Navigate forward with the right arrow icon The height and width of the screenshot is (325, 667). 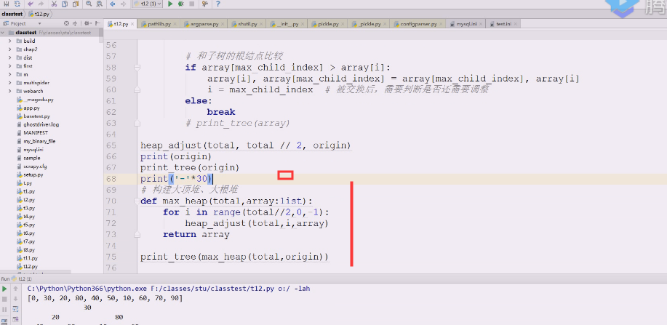[x=124, y=4]
